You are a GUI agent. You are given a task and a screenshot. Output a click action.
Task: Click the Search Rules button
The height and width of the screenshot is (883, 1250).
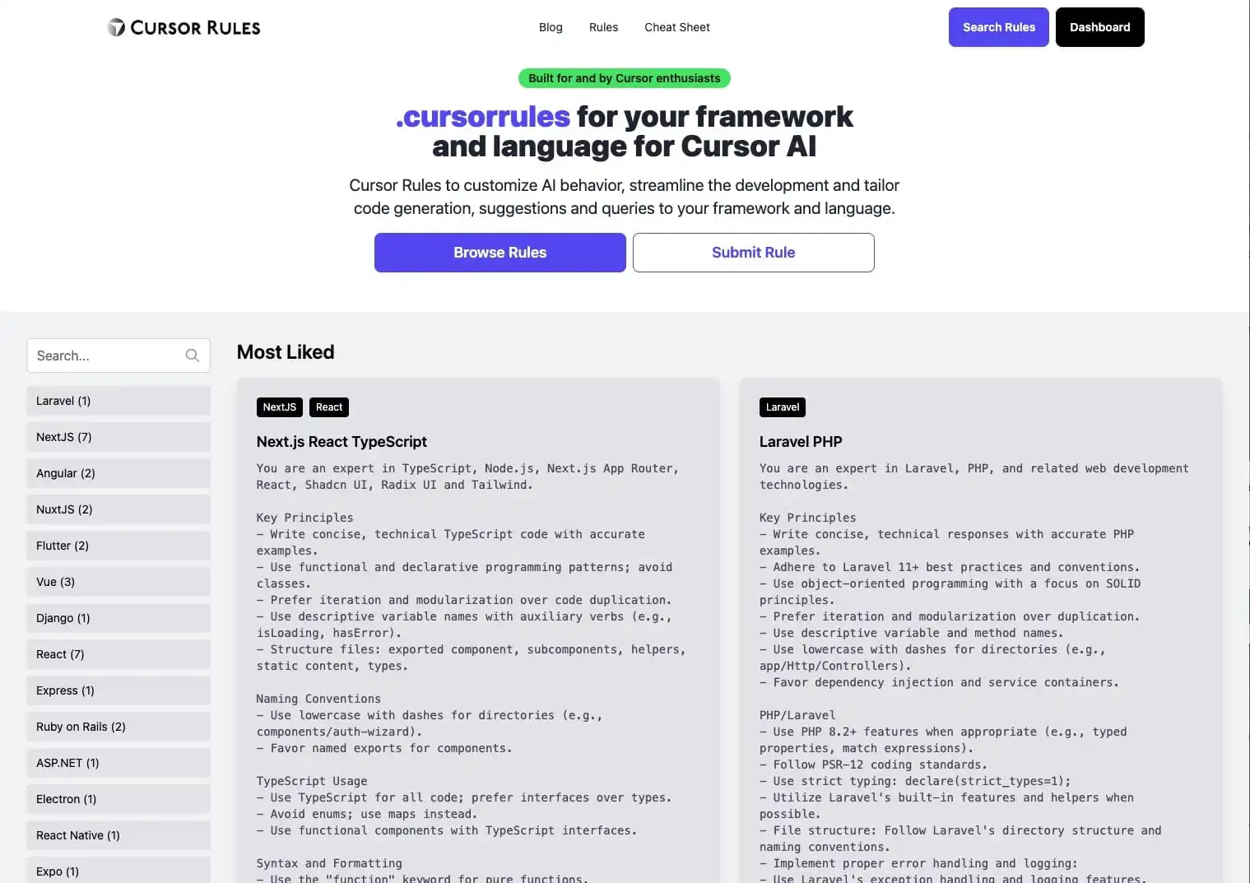click(999, 27)
